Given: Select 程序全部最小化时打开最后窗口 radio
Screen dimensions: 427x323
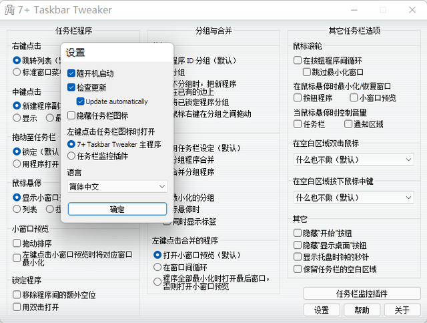Looking at the screenshot, I should tap(157, 282).
